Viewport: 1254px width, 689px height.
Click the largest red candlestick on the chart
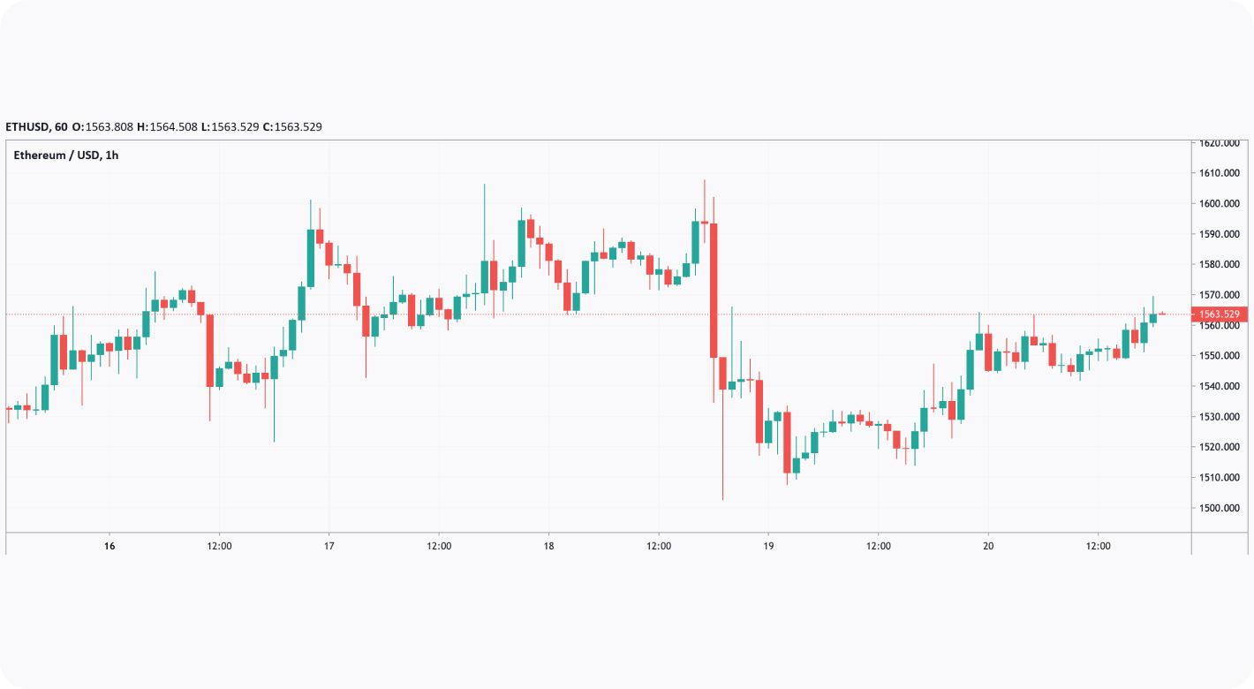[x=714, y=290]
